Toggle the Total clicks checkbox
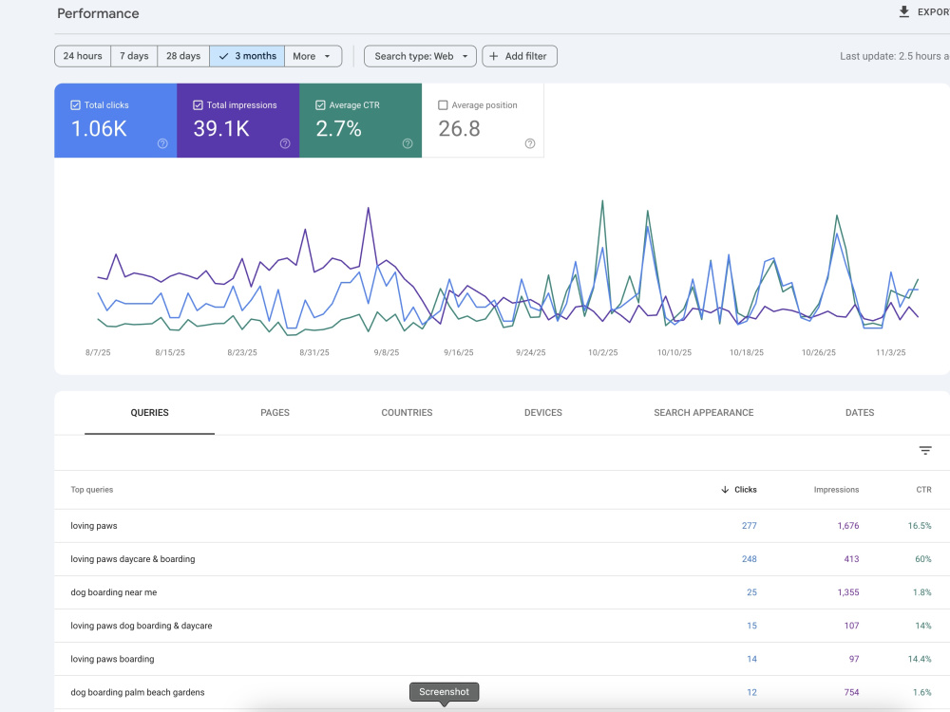The image size is (950, 712). click(75, 105)
